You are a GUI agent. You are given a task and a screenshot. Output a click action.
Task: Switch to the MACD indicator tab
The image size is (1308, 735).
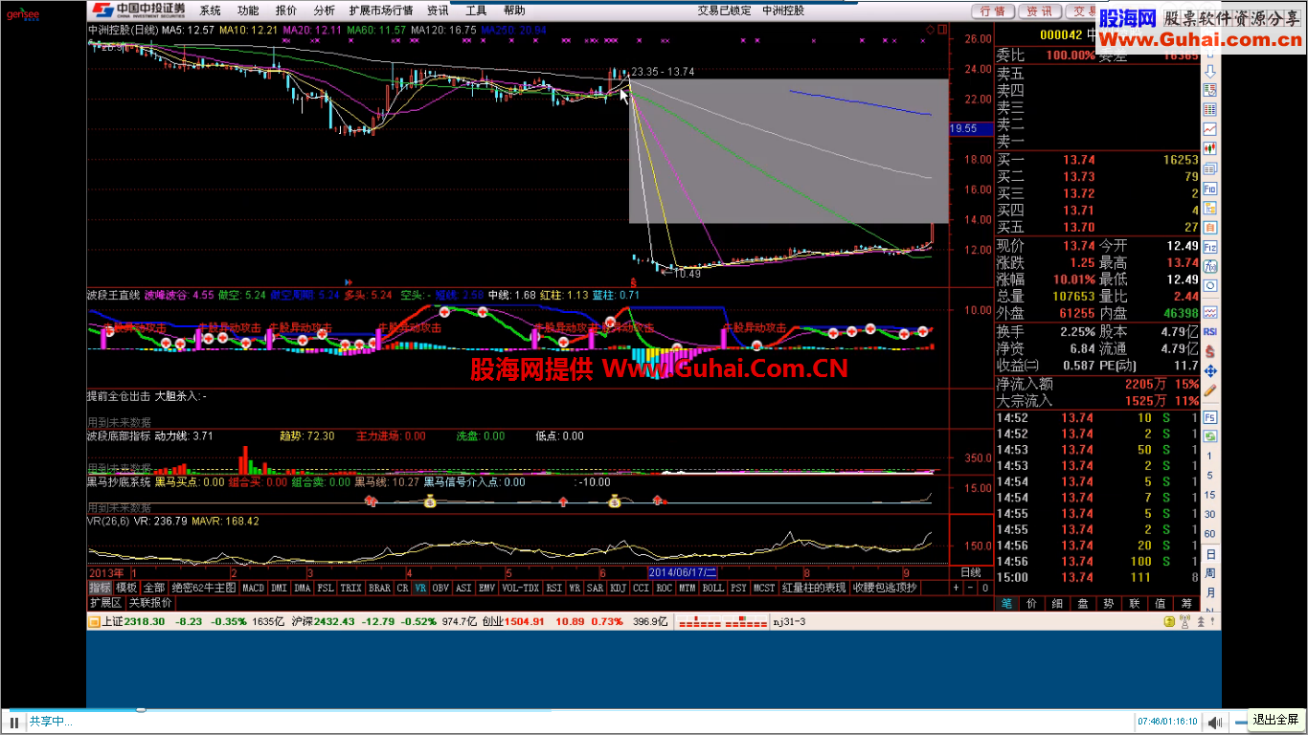[x=254, y=588]
